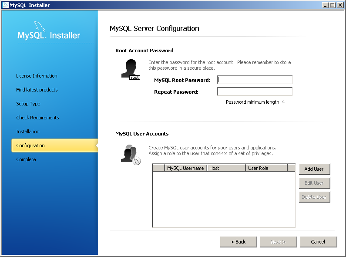
Task: Sort by User Role column header
Action: (266, 168)
